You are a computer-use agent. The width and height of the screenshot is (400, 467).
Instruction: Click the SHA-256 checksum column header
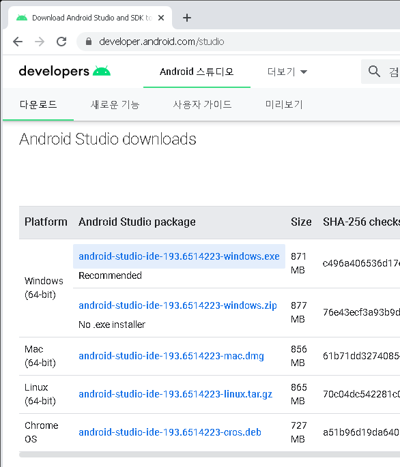coord(362,222)
